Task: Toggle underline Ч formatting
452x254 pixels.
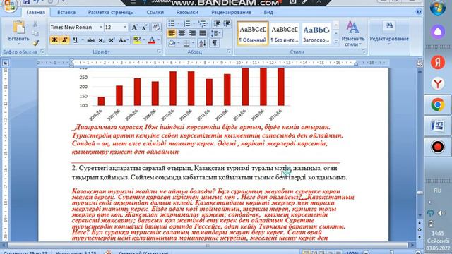Action: pyautogui.click(x=76, y=40)
